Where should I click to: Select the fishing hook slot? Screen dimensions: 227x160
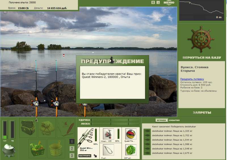coord(108,150)
